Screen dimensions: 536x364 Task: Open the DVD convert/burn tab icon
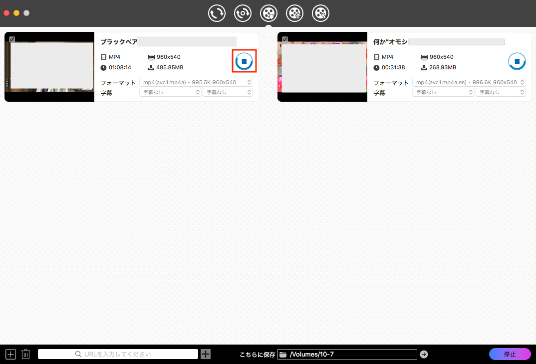coord(243,13)
